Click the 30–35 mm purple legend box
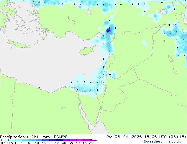 66,140
